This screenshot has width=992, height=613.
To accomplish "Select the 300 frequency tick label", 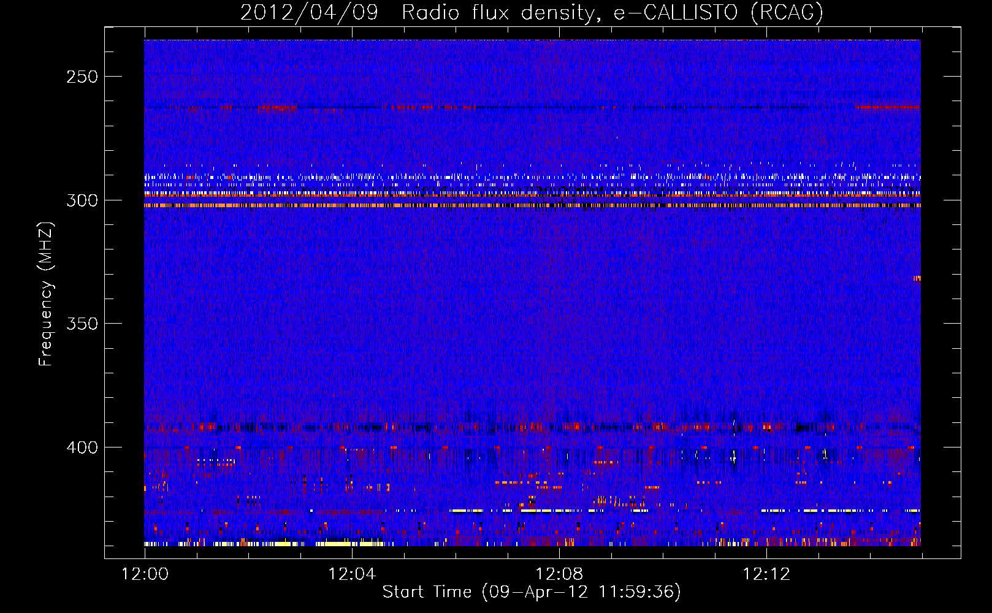I will 82,200.
